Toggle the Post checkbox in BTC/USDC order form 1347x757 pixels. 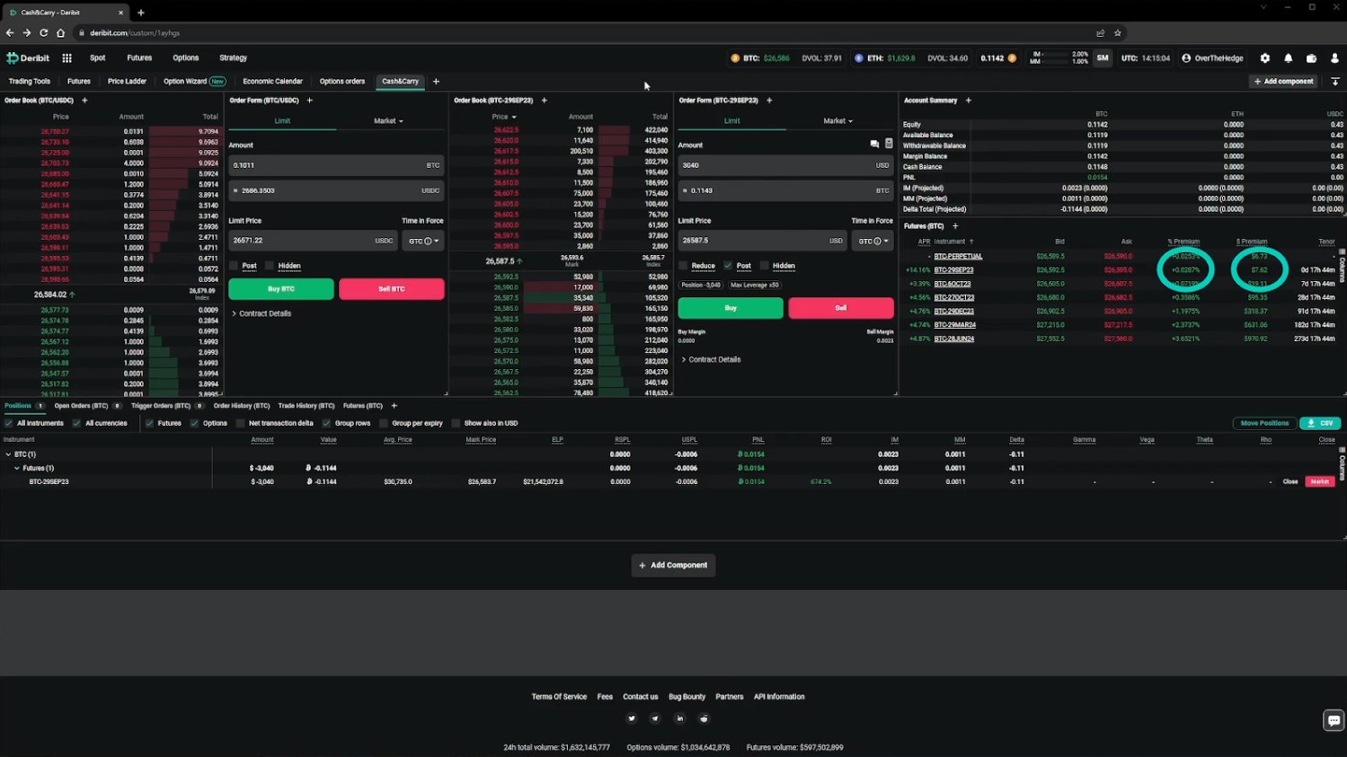(x=234, y=266)
